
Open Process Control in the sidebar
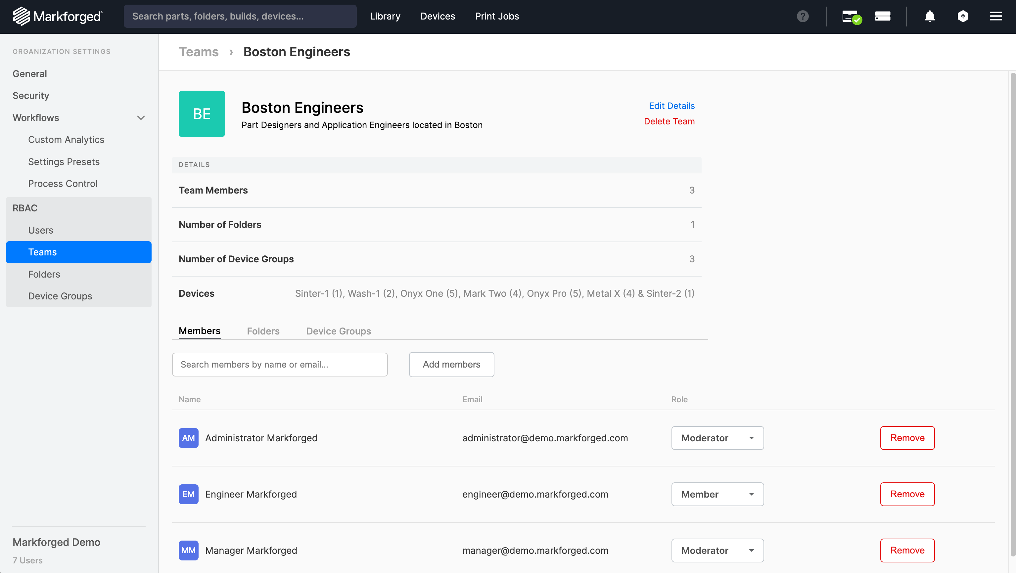pyautogui.click(x=63, y=183)
